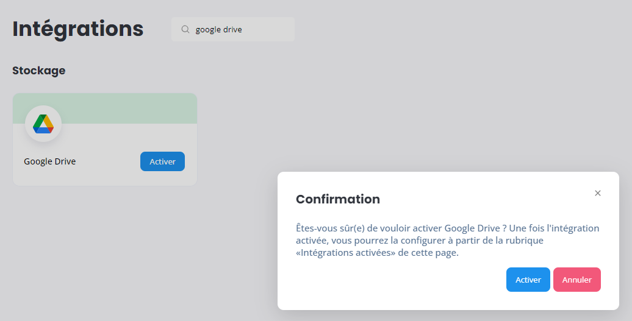The image size is (632, 321).
Task: Click the green banner of the Google Drive card
Action: click(129, 108)
